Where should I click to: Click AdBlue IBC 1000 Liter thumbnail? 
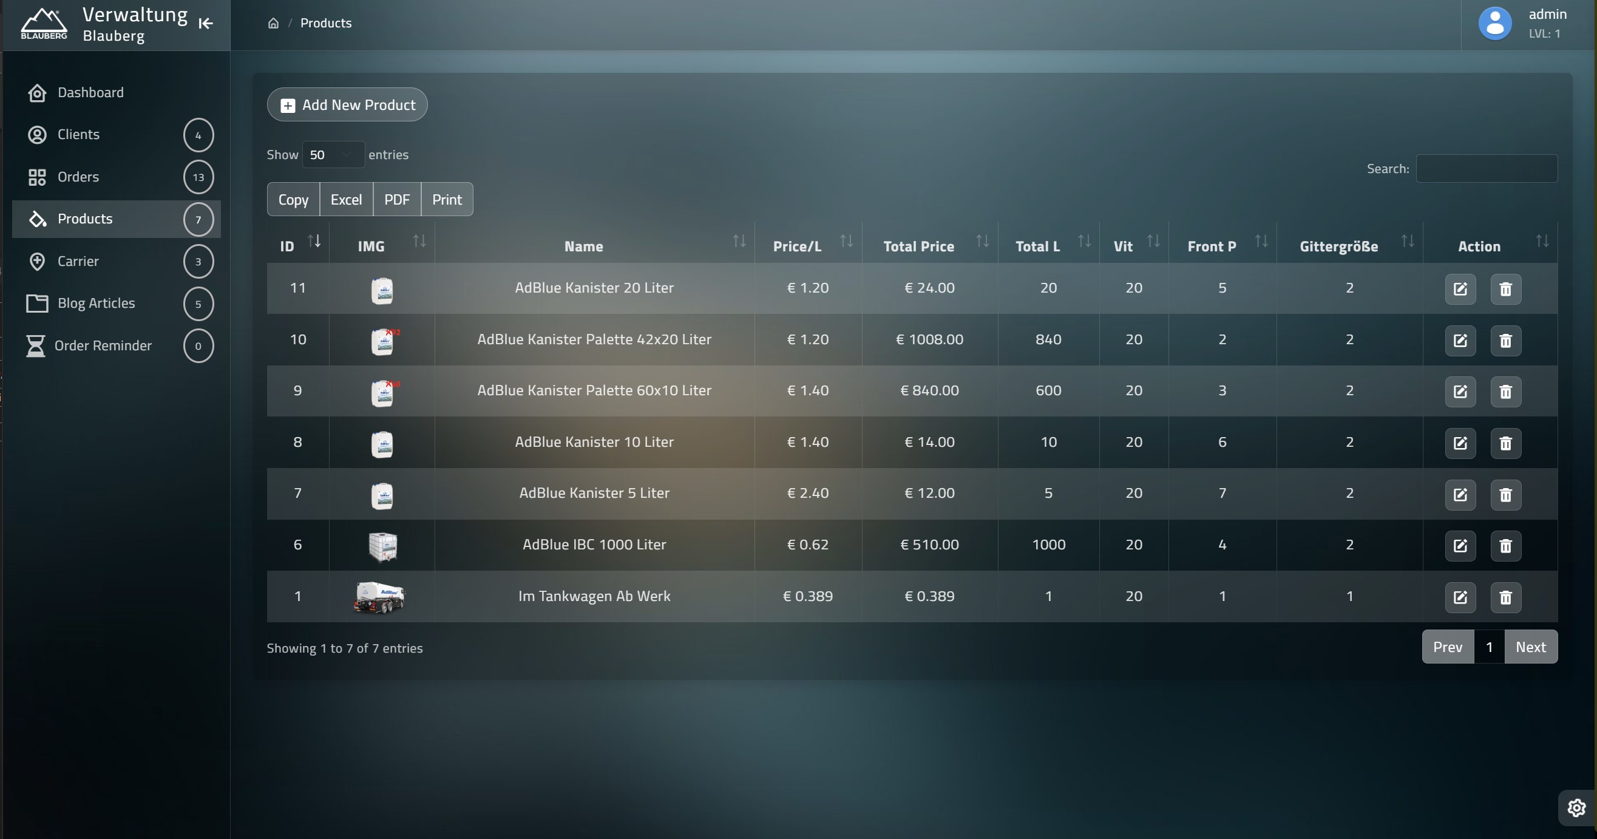point(382,546)
